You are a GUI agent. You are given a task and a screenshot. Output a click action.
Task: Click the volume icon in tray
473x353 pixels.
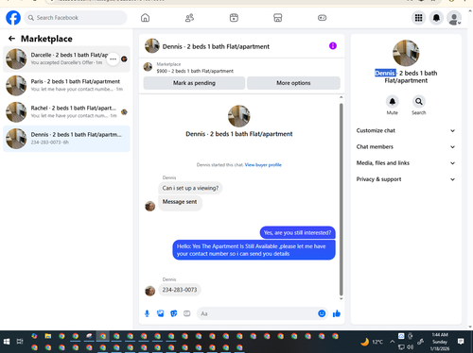411,347
